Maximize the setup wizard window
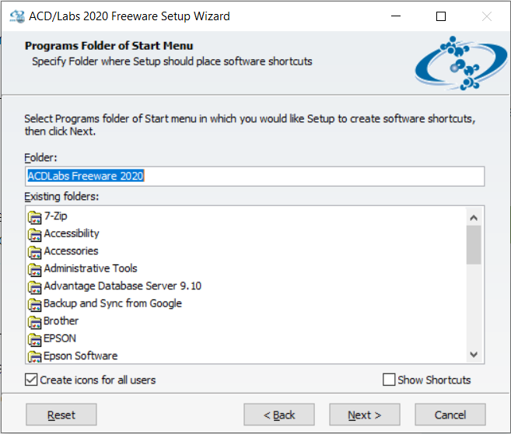 441,16
